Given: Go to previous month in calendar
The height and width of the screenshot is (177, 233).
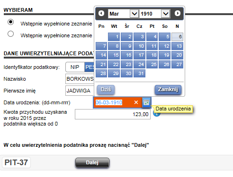Looking at the screenshot, I should coord(101,13).
